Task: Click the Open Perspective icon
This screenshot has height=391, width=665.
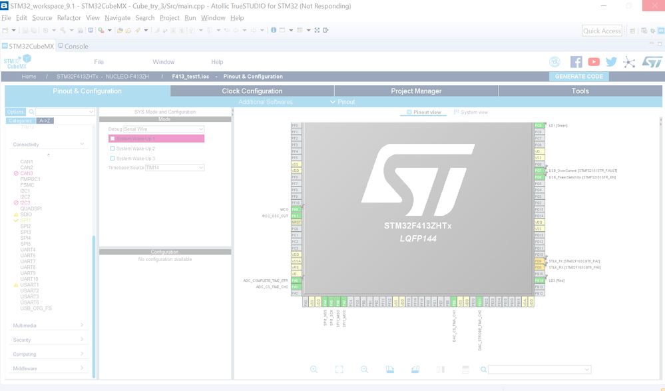Action: 632,31
